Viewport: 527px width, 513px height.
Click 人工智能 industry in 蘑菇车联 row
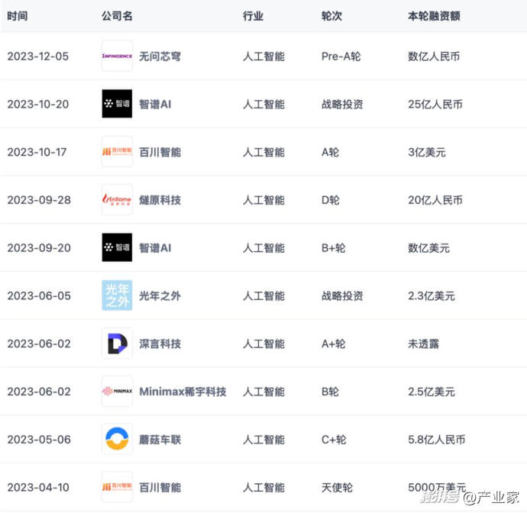(x=263, y=440)
